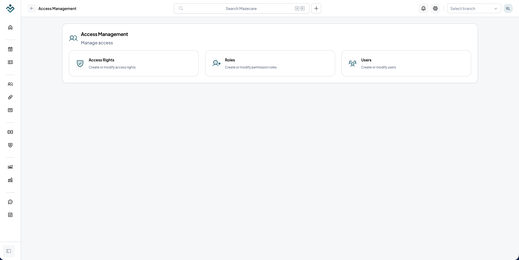
Task: Click the Search Mazecare field
Action: [x=241, y=8]
